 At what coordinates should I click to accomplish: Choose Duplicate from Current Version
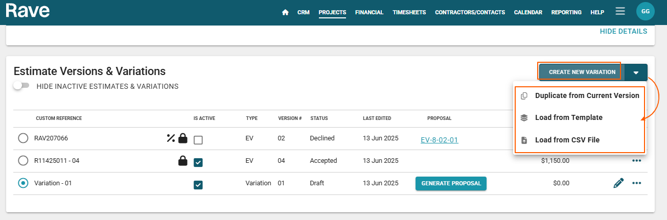[587, 95]
